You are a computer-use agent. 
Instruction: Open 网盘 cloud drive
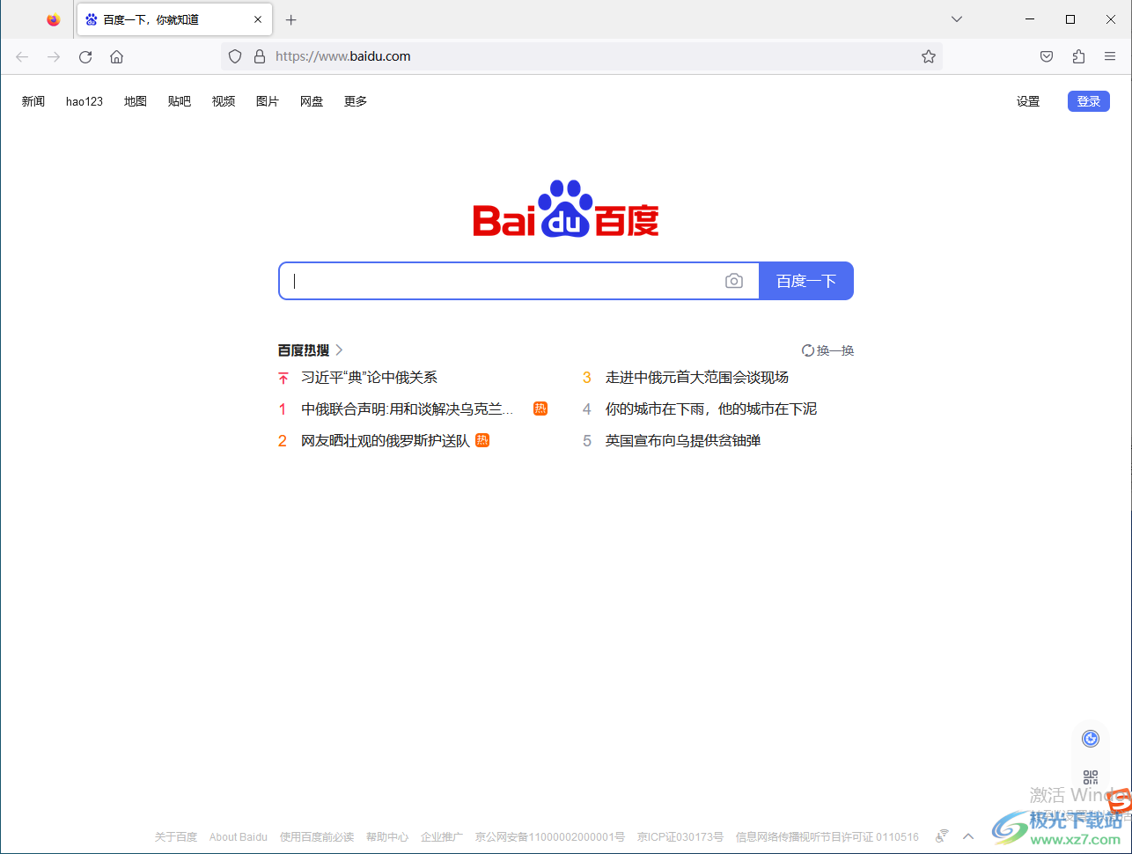coord(312,101)
